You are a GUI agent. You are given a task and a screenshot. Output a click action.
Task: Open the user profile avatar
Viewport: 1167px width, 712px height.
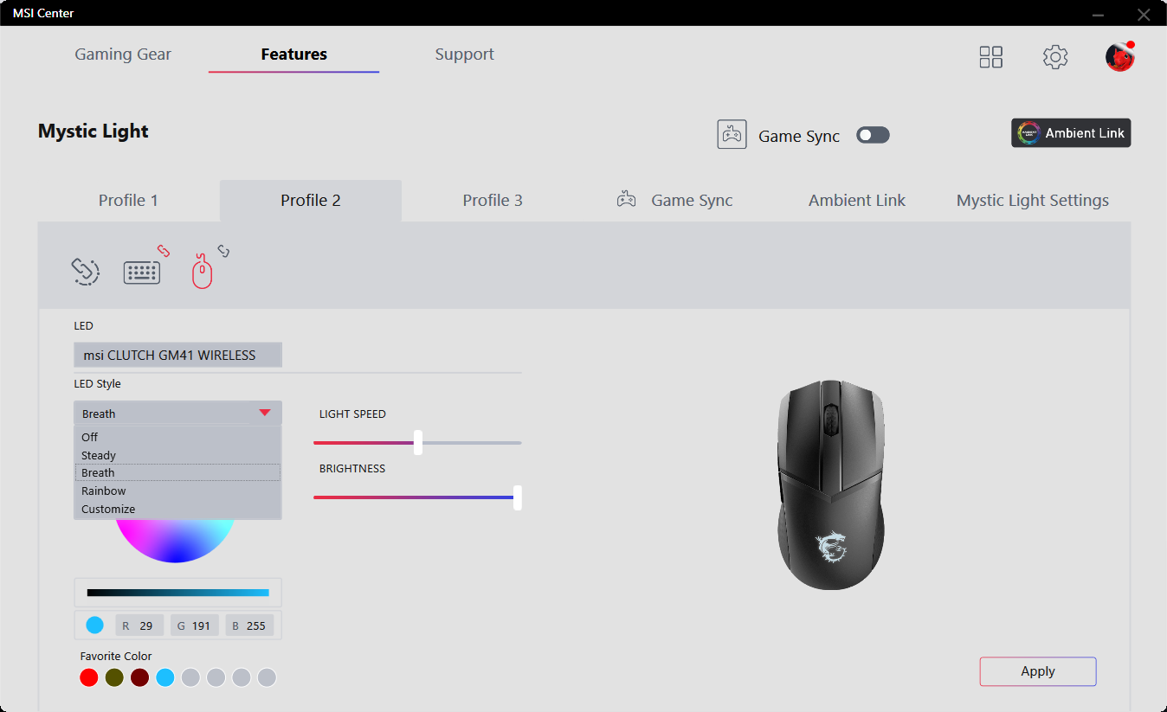[x=1119, y=57]
